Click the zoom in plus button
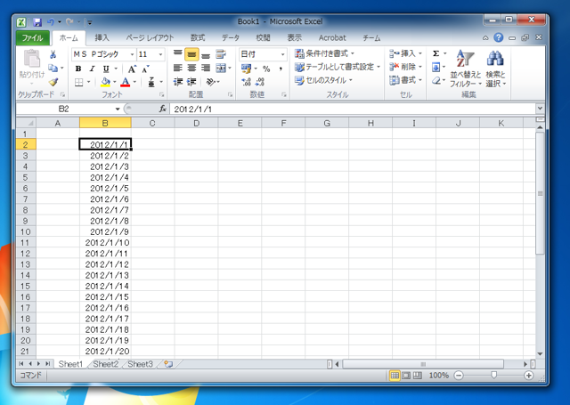Image resolution: width=570 pixels, height=405 pixels. 528,376
